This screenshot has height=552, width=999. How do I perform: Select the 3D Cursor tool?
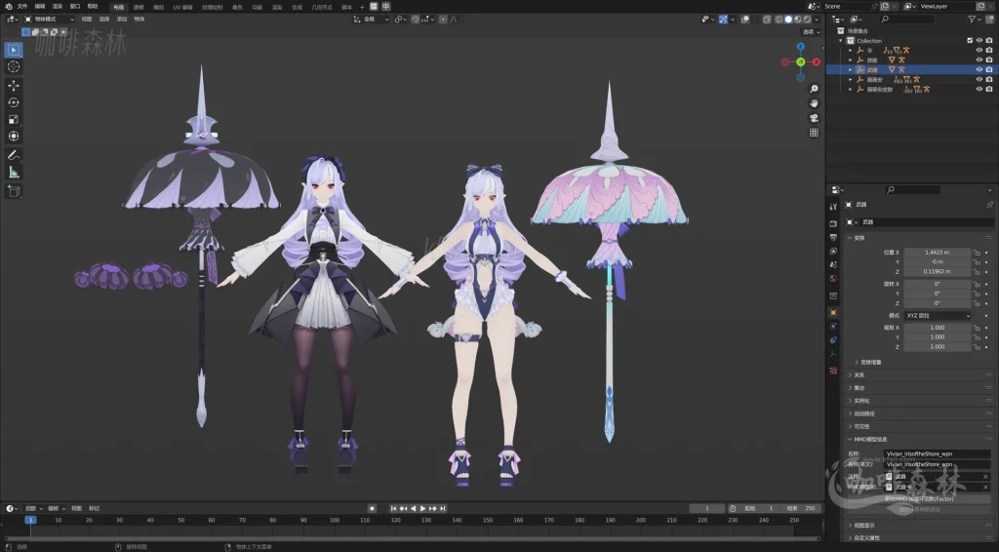[14, 67]
